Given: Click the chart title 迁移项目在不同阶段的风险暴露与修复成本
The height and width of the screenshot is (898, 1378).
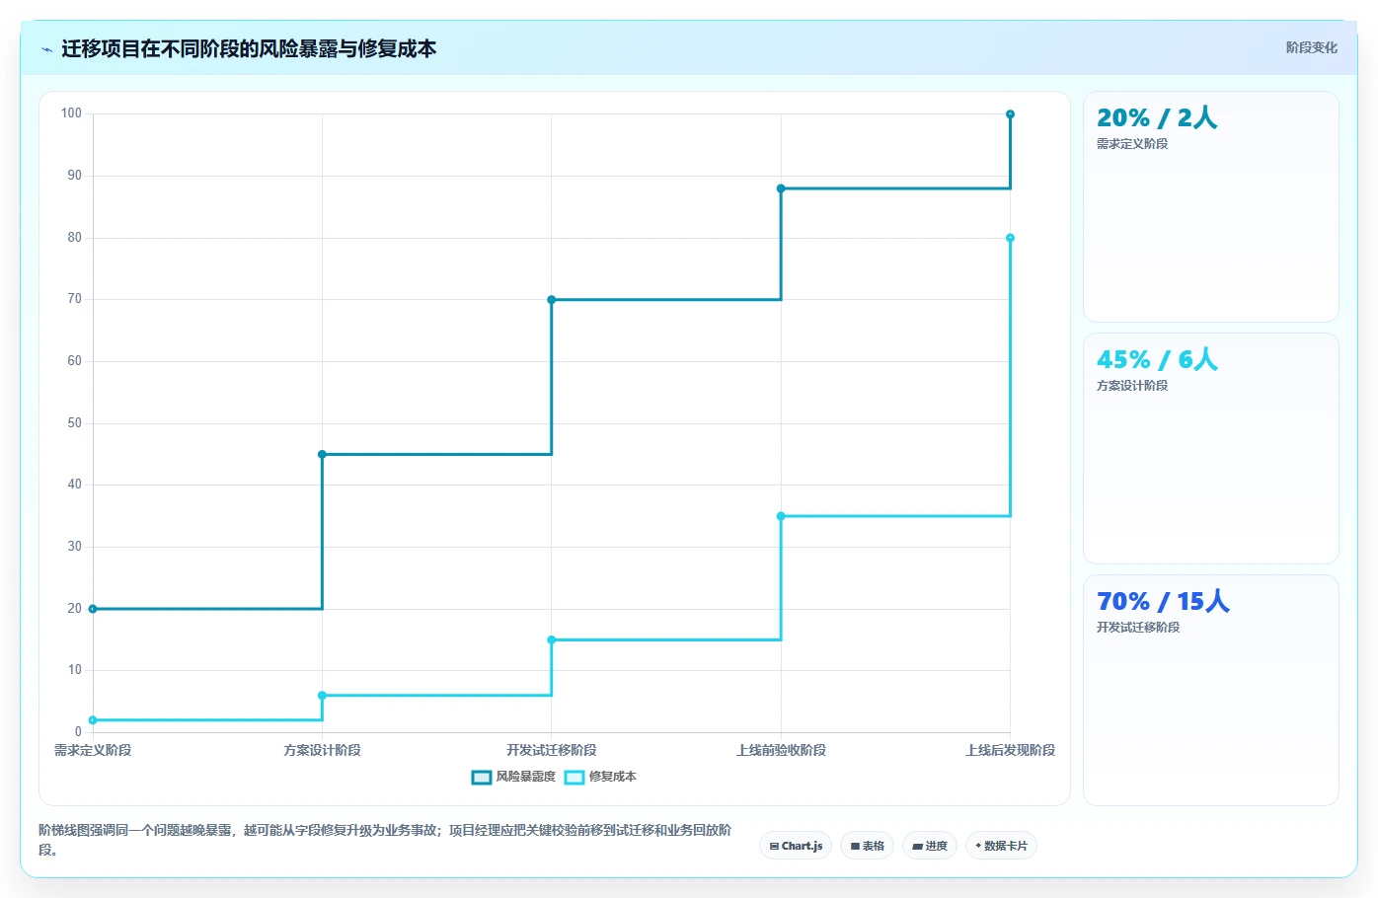Looking at the screenshot, I should (249, 48).
